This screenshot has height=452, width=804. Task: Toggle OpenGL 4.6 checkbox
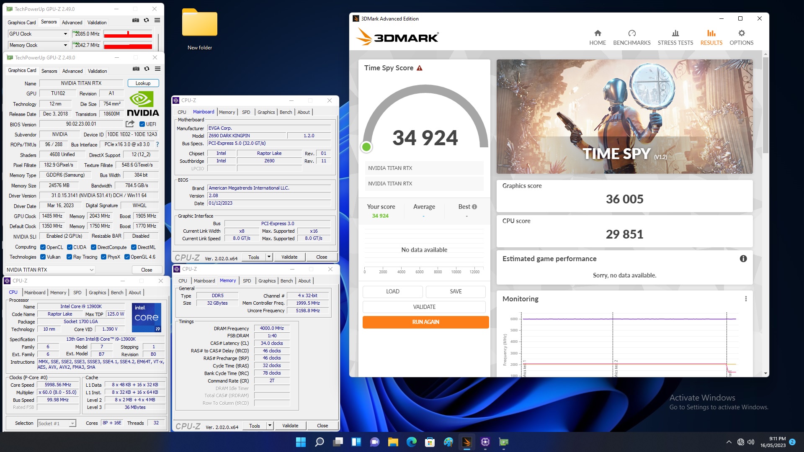pos(127,257)
